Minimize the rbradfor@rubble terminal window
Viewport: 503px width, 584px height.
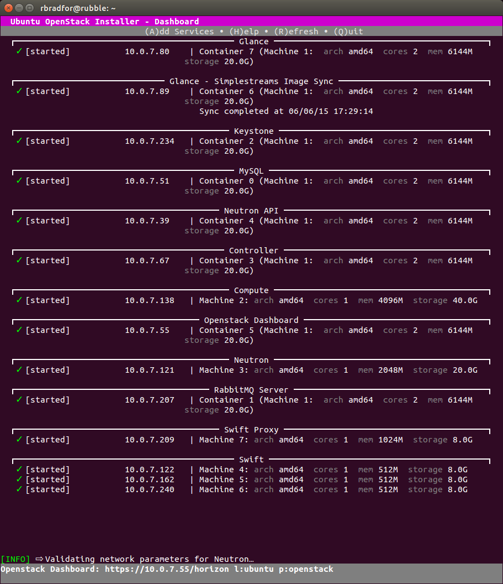[x=19, y=8]
